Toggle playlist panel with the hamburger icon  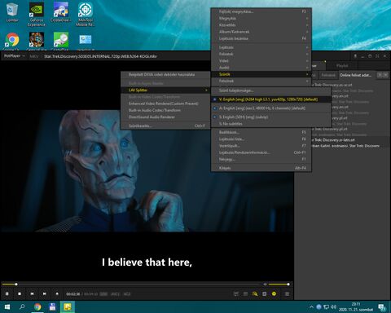[x=287, y=293]
